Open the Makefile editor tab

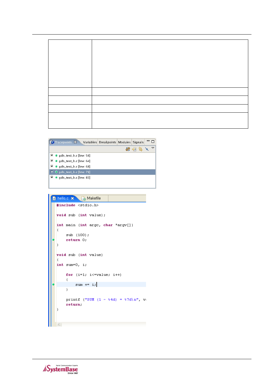click(94, 198)
